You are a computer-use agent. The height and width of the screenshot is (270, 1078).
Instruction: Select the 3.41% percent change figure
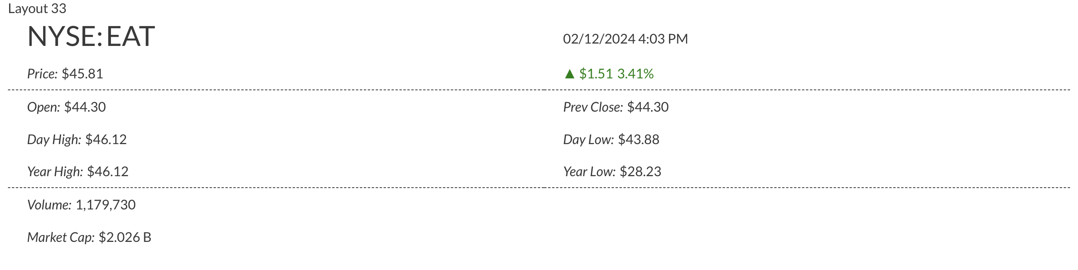[x=635, y=74]
